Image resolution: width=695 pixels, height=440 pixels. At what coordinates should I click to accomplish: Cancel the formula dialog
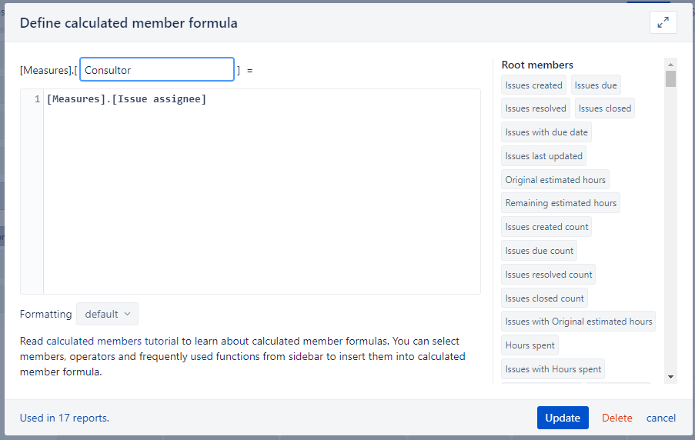tap(660, 418)
